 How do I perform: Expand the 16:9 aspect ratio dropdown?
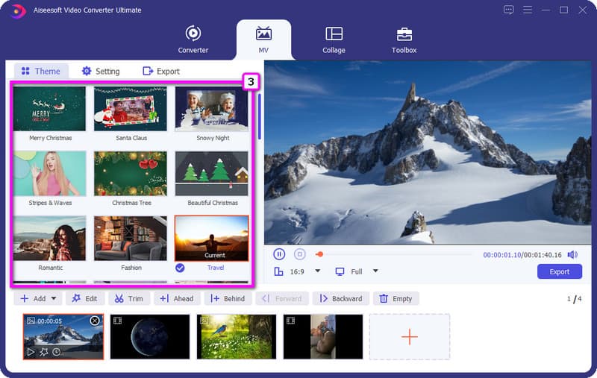[318, 271]
